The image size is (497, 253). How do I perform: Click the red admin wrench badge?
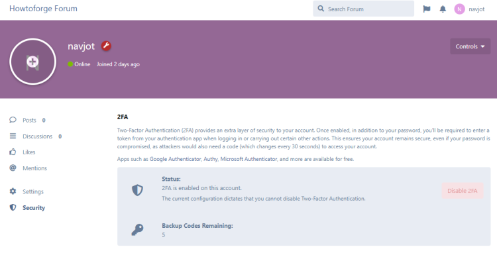click(106, 46)
